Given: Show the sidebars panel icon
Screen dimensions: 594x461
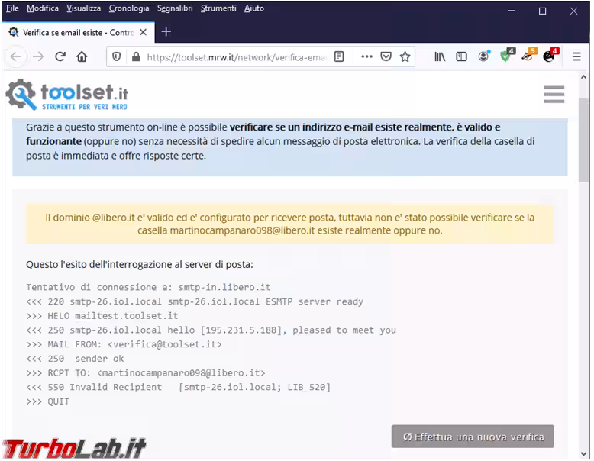Looking at the screenshot, I should click(461, 56).
